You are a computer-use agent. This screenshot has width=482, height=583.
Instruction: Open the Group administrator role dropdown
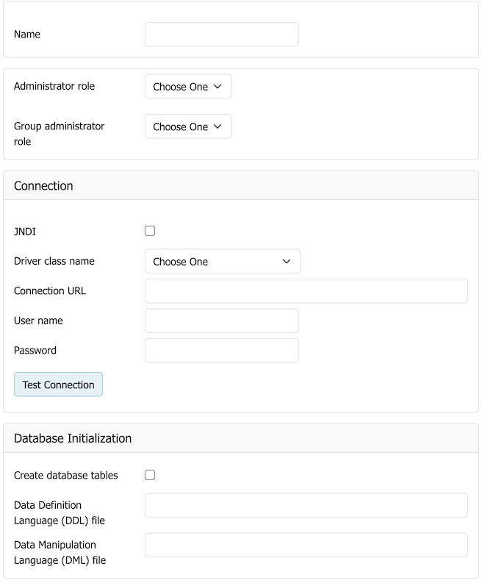(x=188, y=126)
